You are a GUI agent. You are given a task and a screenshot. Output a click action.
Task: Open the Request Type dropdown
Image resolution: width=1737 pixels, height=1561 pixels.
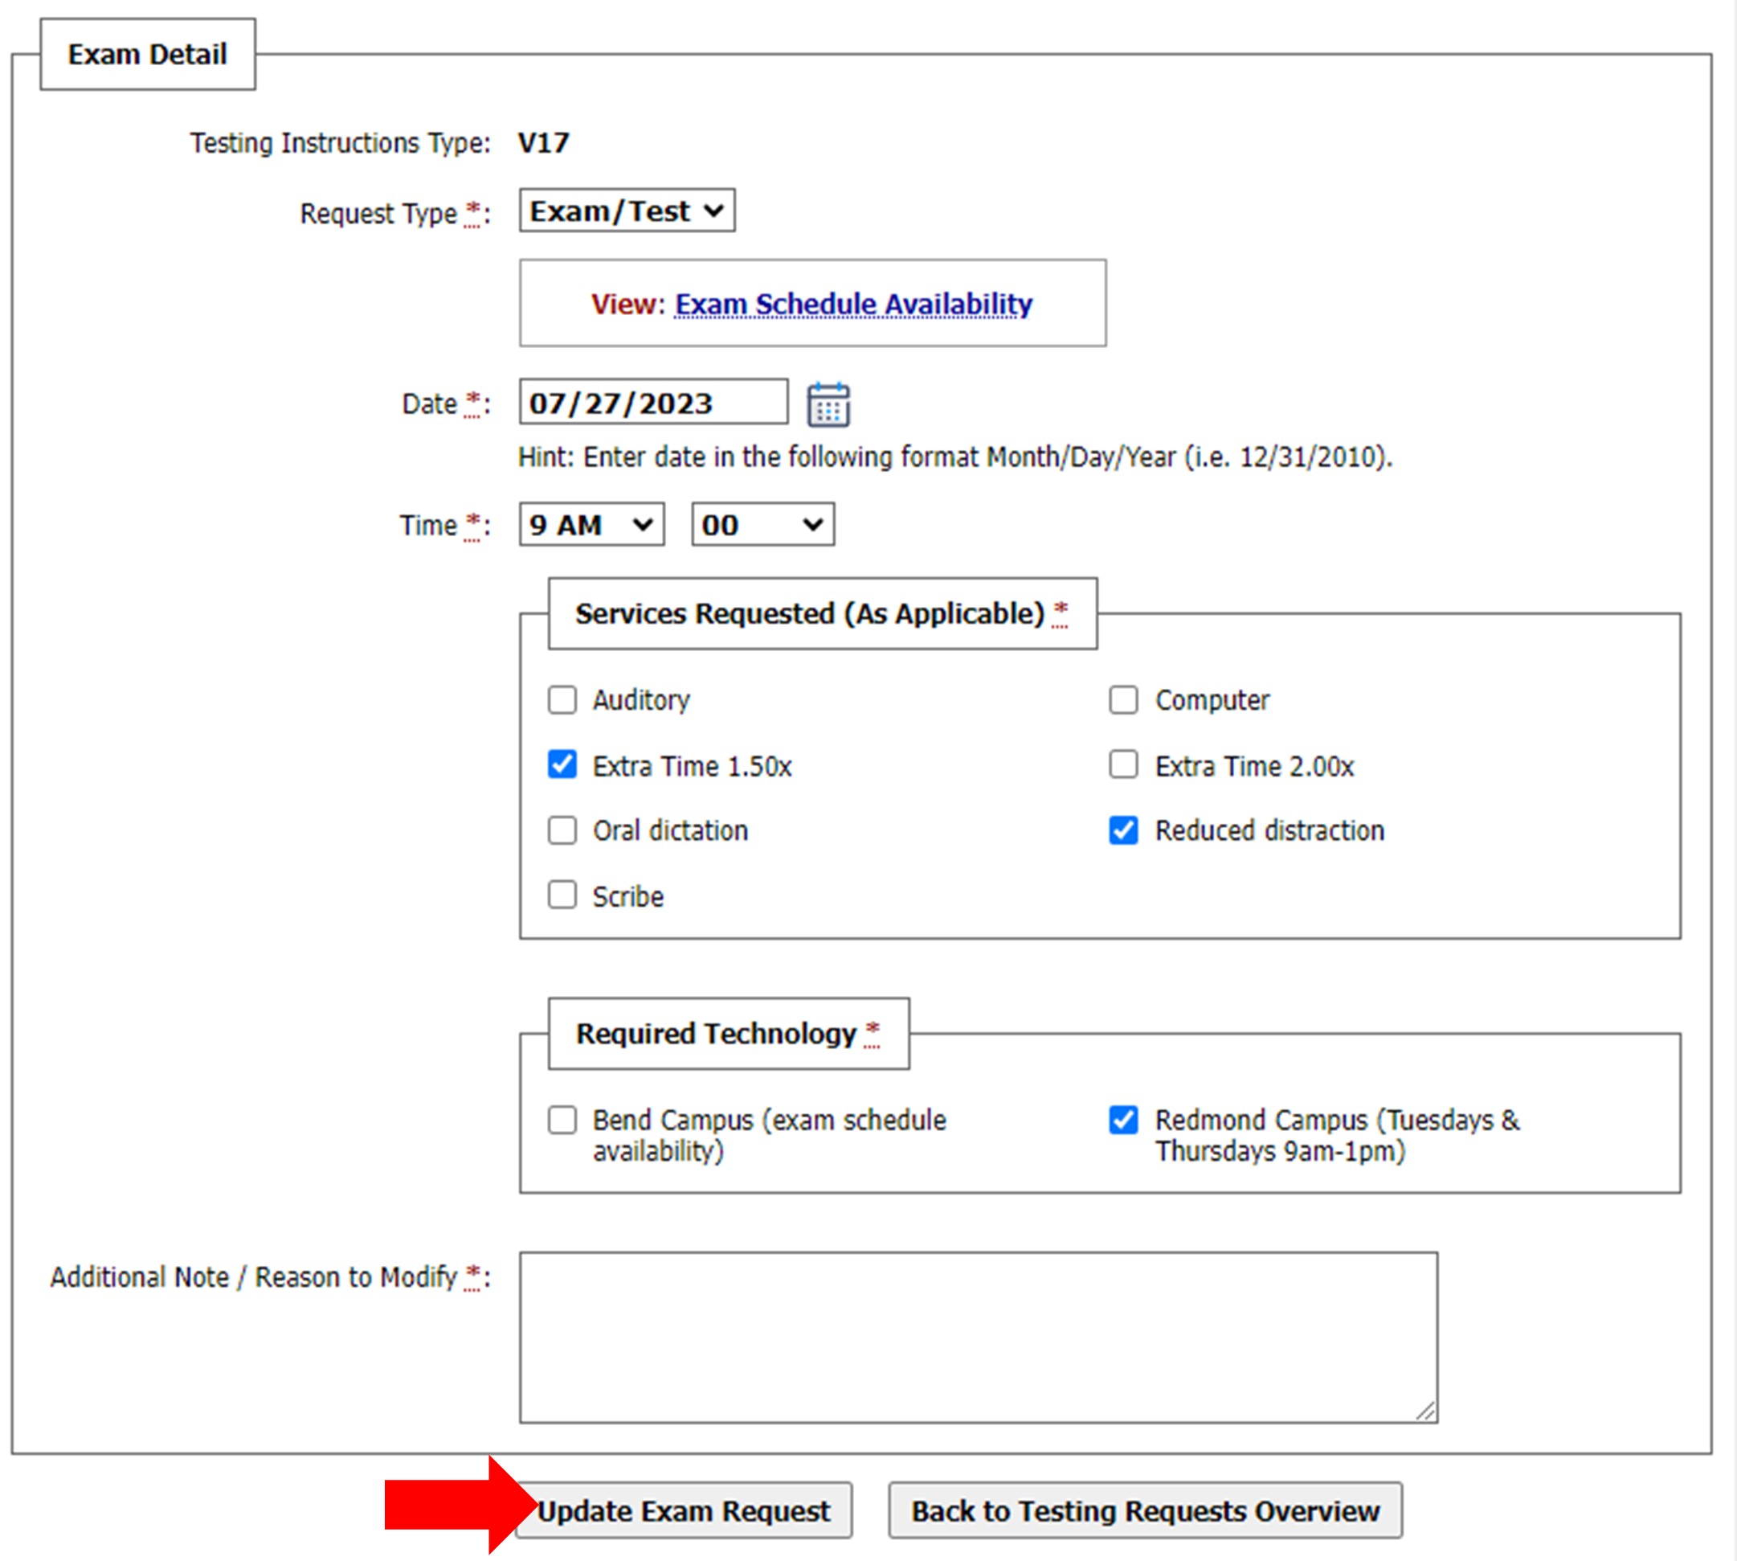627,211
